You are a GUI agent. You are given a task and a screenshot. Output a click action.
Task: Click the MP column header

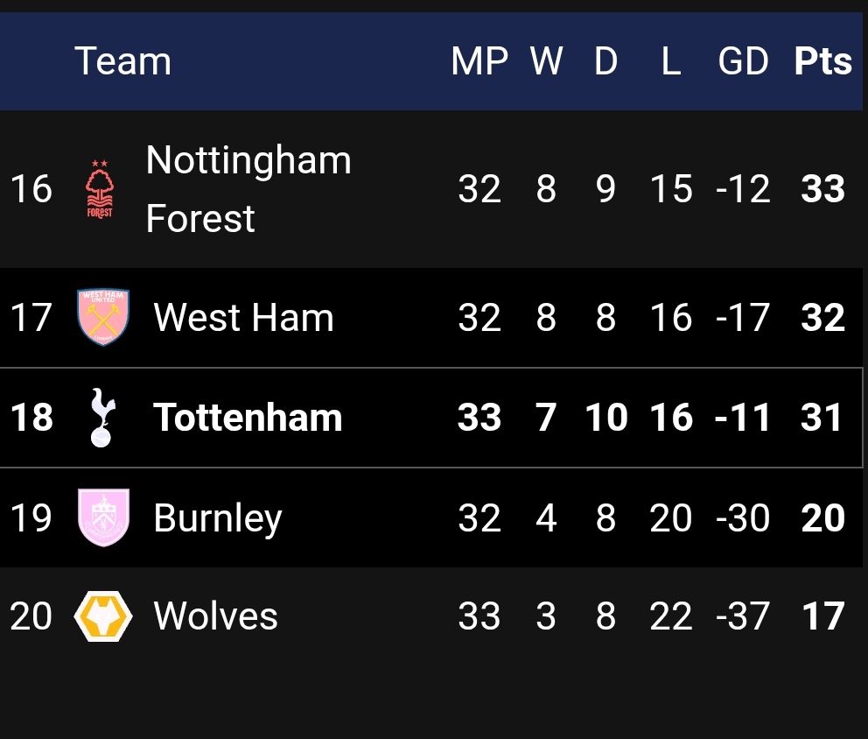tap(479, 61)
